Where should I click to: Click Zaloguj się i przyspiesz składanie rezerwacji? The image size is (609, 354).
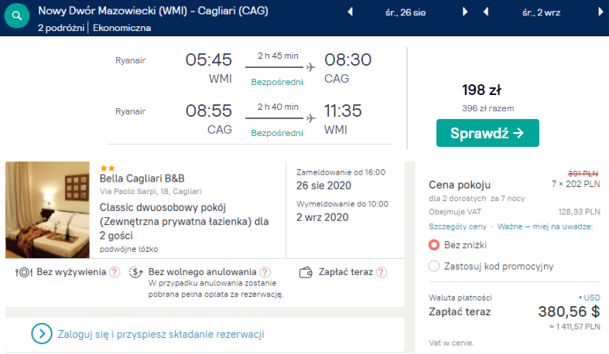click(161, 334)
